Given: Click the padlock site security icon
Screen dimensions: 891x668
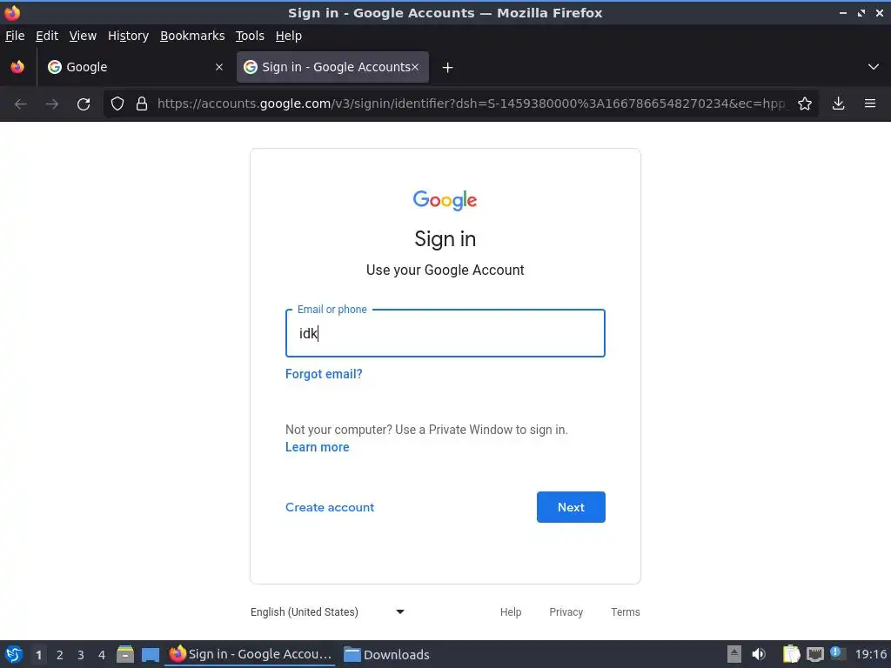Looking at the screenshot, I should 142,104.
